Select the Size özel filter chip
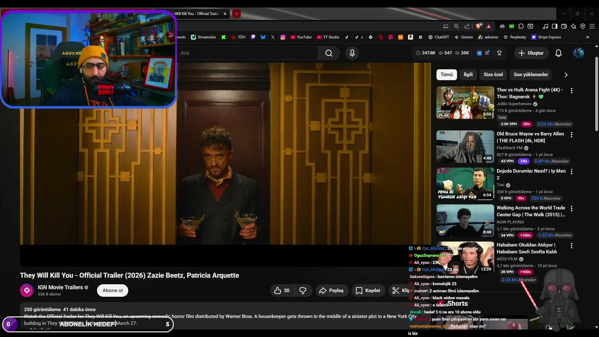 pyautogui.click(x=493, y=74)
